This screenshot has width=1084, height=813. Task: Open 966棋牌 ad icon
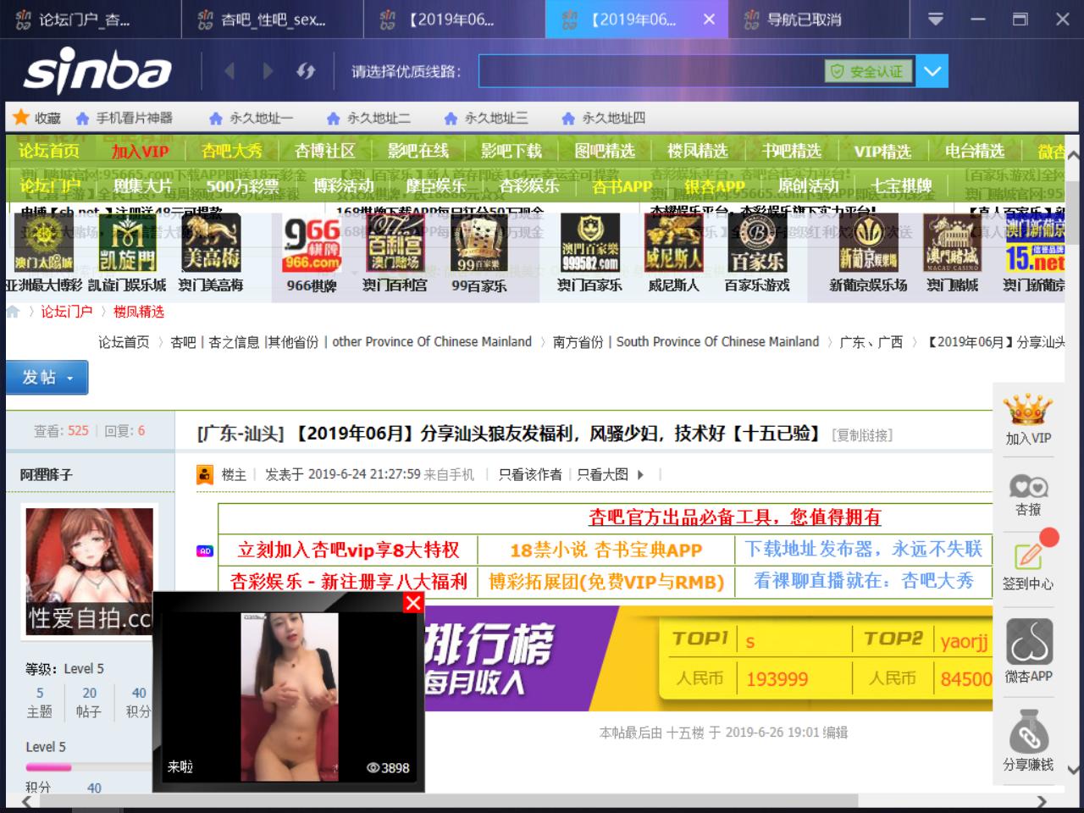tap(312, 243)
